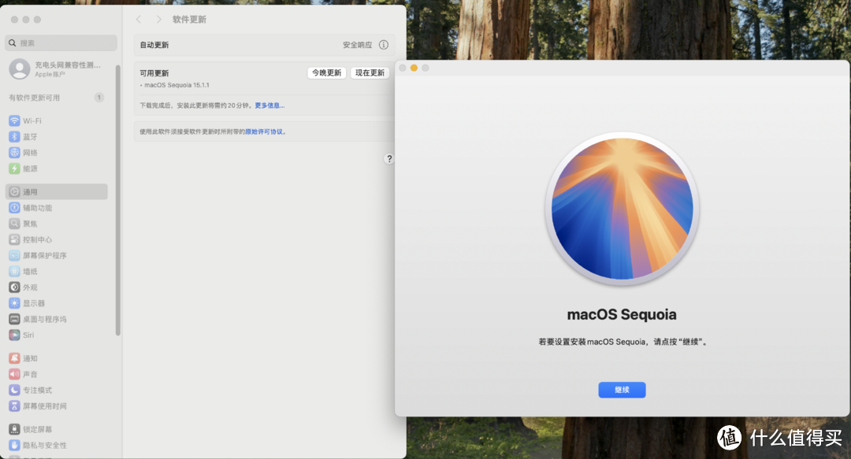
Task: Open the 通知 notifications bell icon
Action: (15, 358)
